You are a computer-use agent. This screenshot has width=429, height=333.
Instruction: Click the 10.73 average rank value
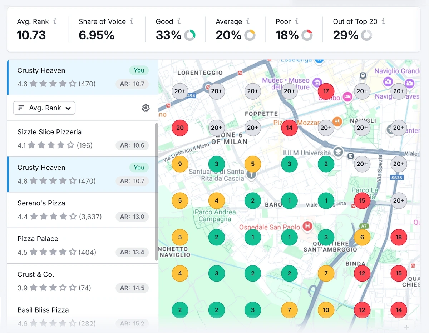(x=31, y=35)
